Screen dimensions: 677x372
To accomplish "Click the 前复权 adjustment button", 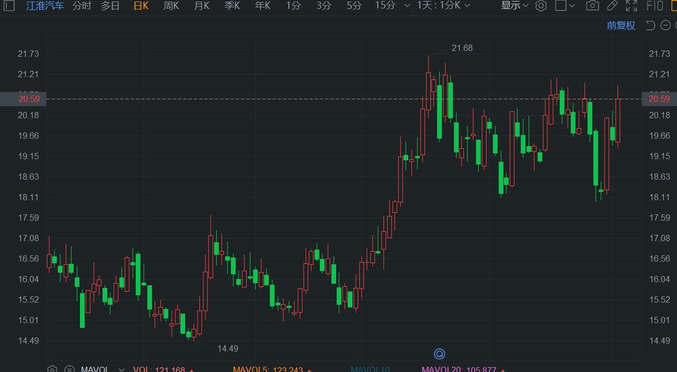I will point(621,26).
